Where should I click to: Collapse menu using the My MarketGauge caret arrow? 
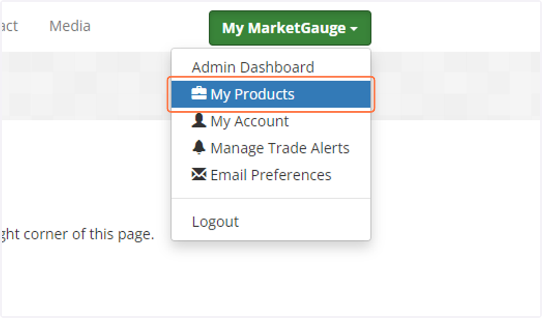(354, 29)
